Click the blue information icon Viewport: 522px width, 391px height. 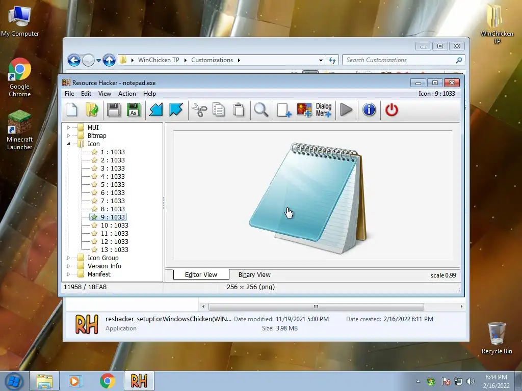click(369, 110)
